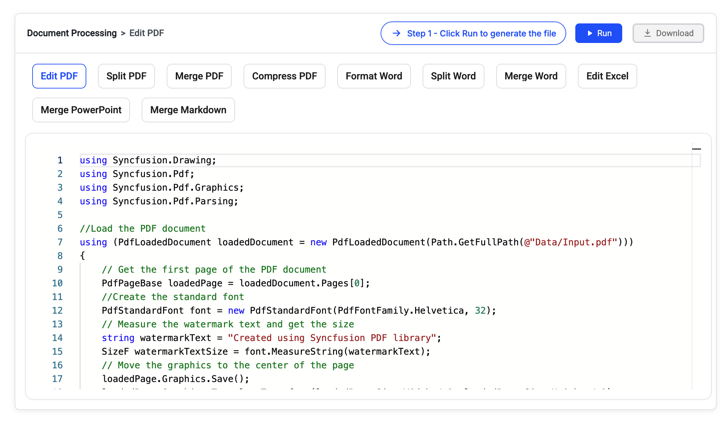Click the Step 1 hint pill
Screen dimensions: 728x423
pos(473,33)
